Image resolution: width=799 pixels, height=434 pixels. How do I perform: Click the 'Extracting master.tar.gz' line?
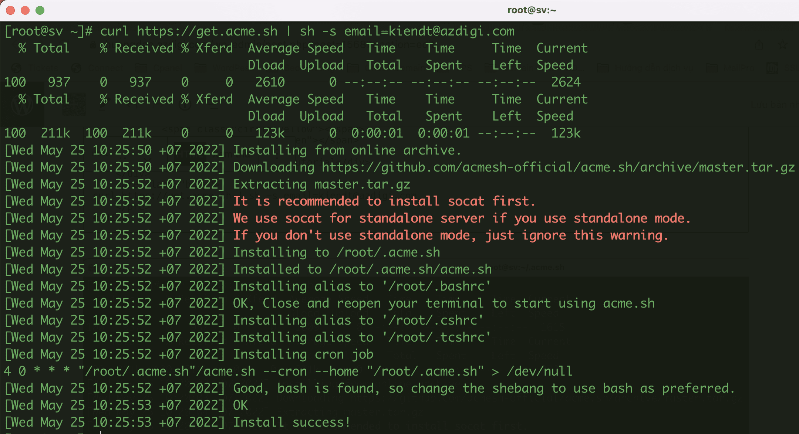point(321,184)
